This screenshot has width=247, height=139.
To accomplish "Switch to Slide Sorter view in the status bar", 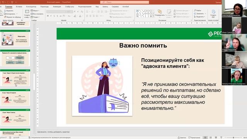I will click(x=211, y=137).
